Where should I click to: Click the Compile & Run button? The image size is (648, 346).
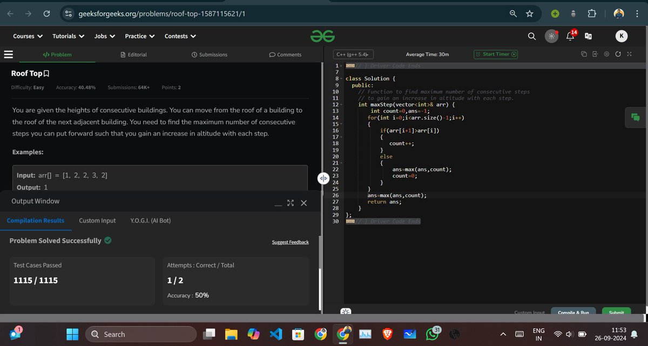pyautogui.click(x=573, y=312)
